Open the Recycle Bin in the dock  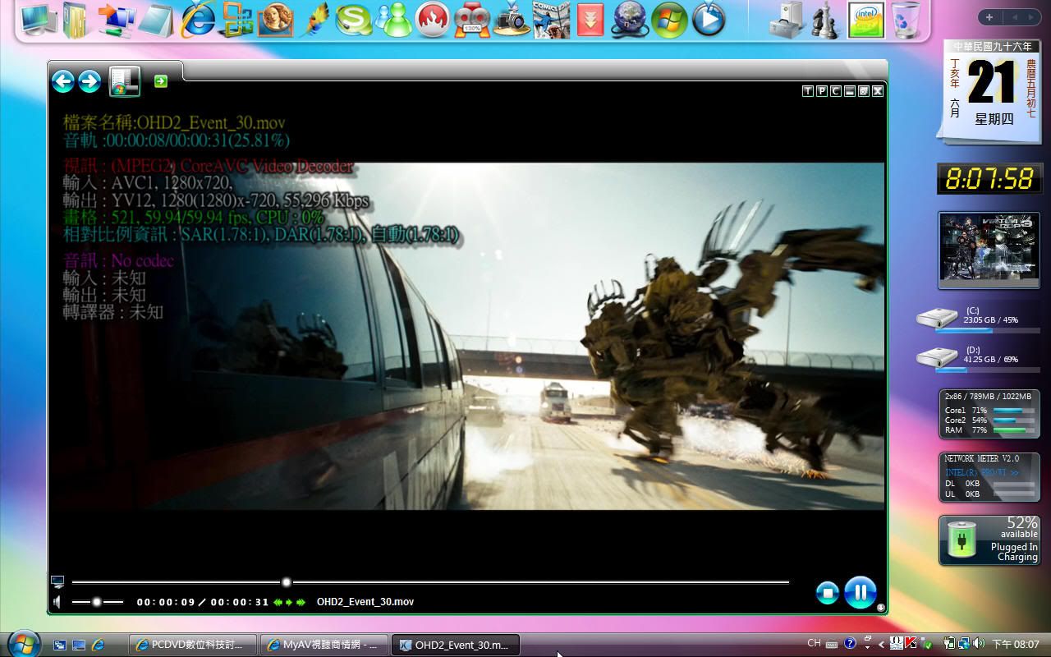click(906, 20)
